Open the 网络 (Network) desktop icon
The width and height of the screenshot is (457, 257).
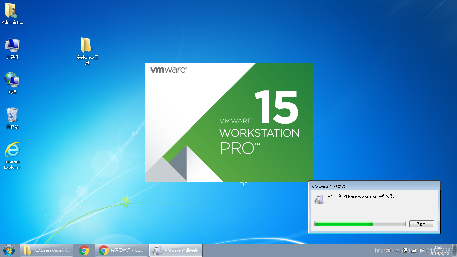(12, 83)
